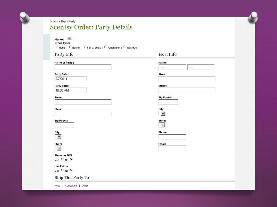Select the Basket order type radio
The height and width of the screenshot is (207, 277).
[70, 47]
